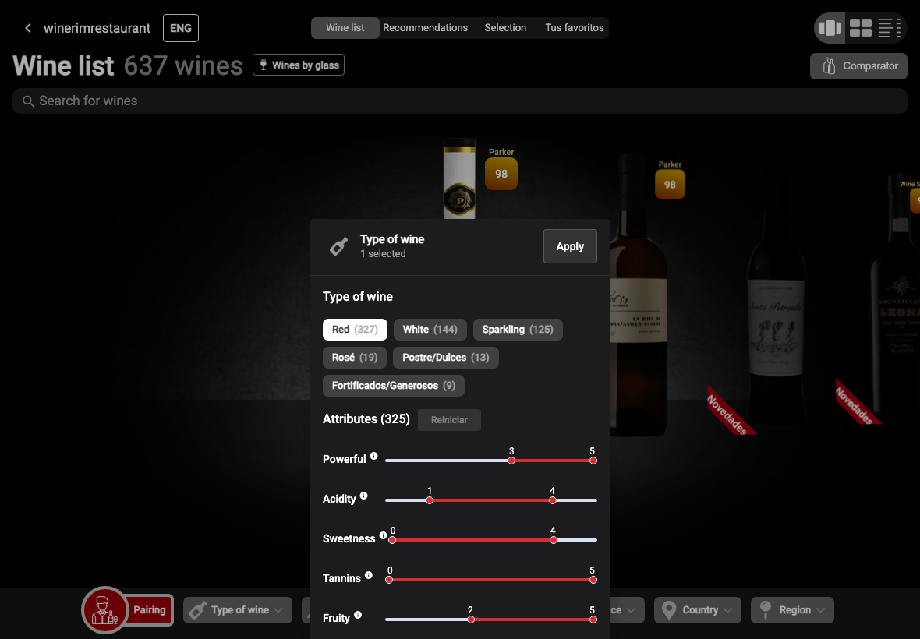The width and height of the screenshot is (920, 639).
Task: Click the Parker 98 badge on manzanilla bottle
Action: [670, 185]
